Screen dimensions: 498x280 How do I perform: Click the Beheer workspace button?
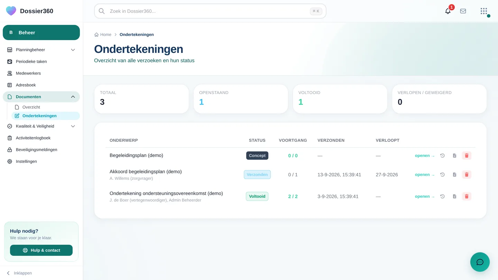coord(41,32)
